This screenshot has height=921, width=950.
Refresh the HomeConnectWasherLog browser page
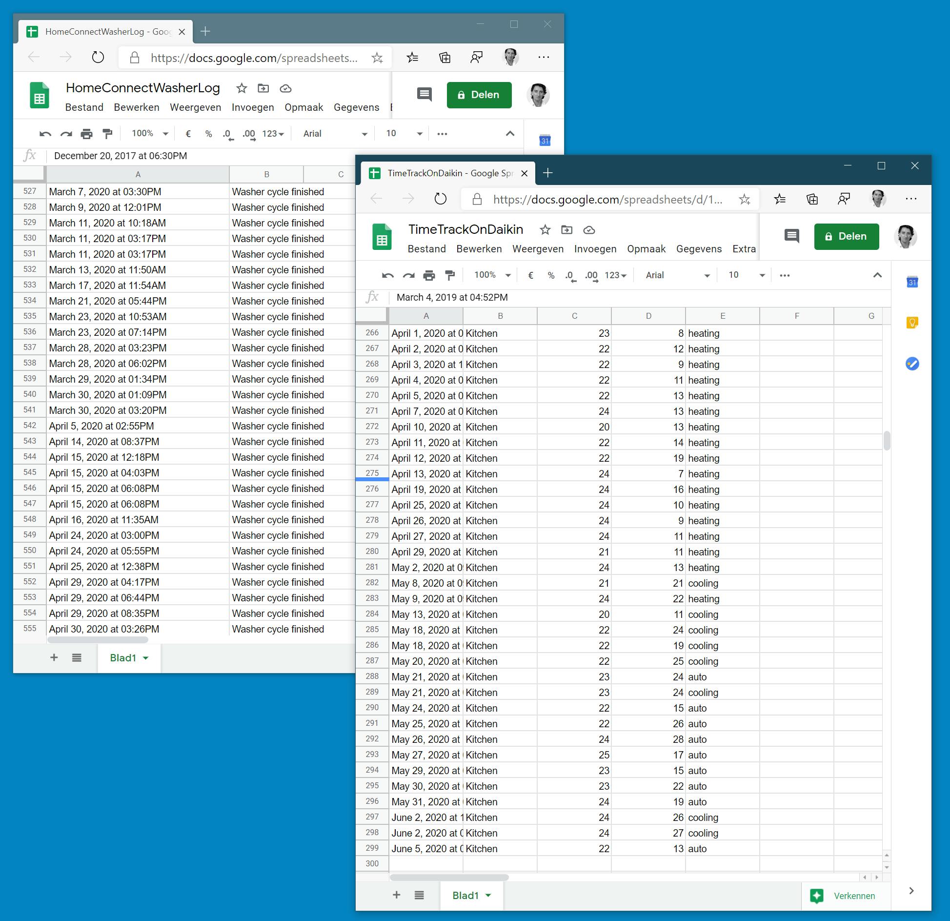point(98,58)
